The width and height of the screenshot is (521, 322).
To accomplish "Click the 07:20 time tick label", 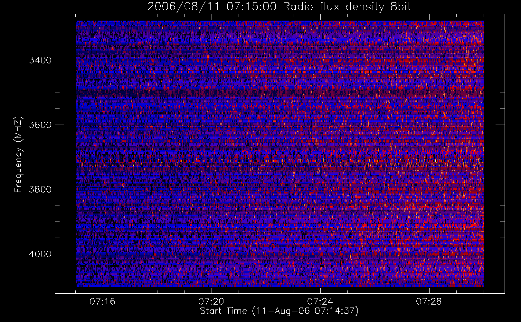I will click(x=211, y=302).
